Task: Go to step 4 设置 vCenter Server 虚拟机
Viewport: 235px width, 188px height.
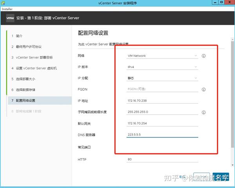Action: [x=34, y=68]
